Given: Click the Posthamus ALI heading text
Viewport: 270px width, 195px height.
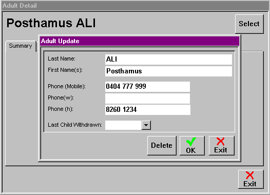Looking at the screenshot, I should coord(51,23).
